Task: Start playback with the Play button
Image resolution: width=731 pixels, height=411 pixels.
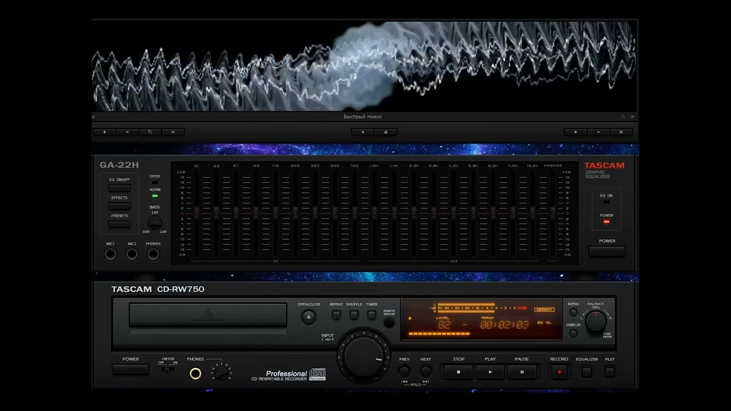Action: click(x=490, y=372)
